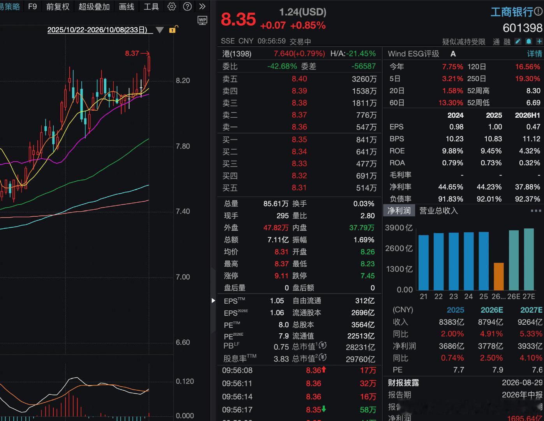544x421 pixels.
Task: Click info icon next to 工商银行
Action: point(539,12)
